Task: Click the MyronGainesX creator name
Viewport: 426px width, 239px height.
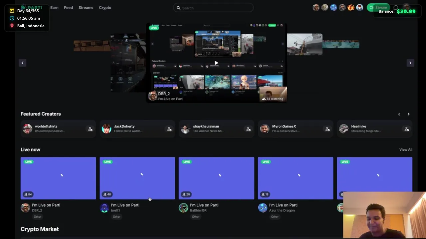Action: (x=284, y=126)
